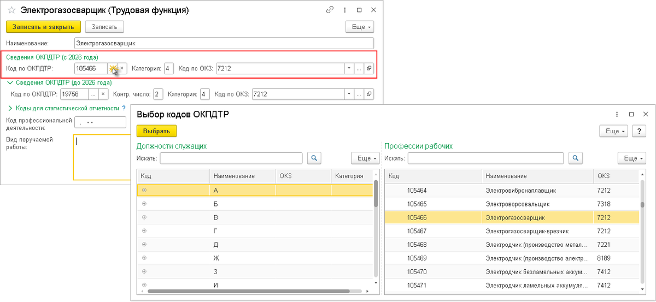Select the highlighted row 105466 Электрогазосварщик
The image size is (656, 302).
(x=512, y=217)
